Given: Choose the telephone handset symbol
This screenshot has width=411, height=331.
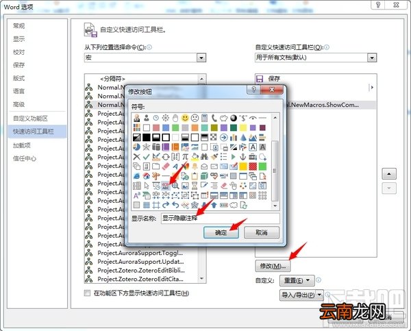Looking at the screenshot, I should (x=214, y=118).
